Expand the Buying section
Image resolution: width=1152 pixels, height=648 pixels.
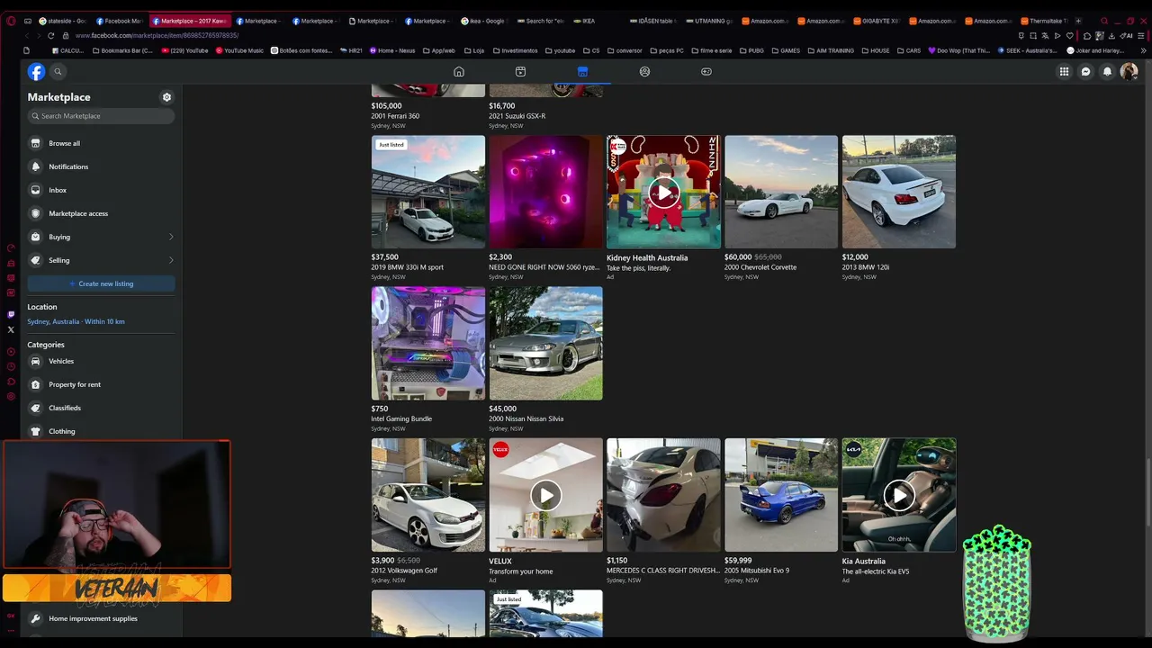(101, 237)
